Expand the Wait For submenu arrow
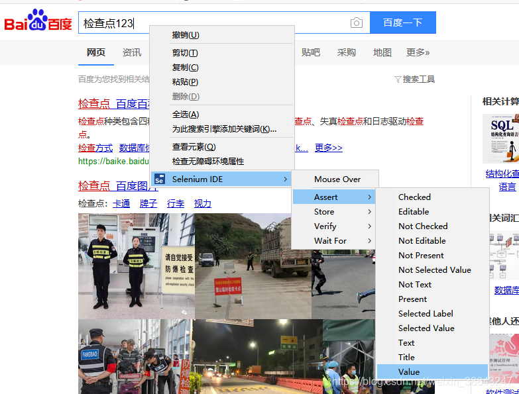 click(370, 240)
